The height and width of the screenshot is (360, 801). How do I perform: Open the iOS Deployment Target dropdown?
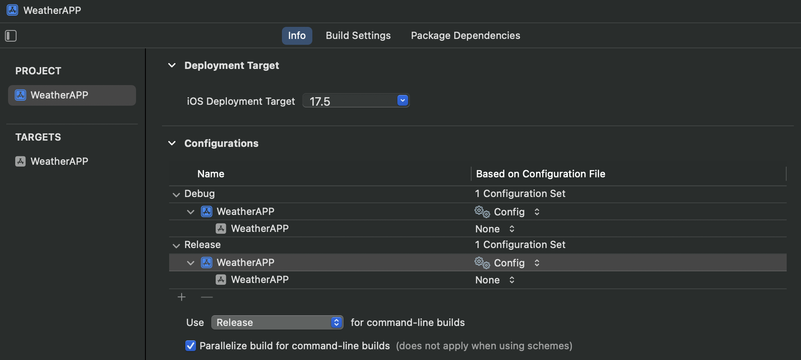(403, 101)
